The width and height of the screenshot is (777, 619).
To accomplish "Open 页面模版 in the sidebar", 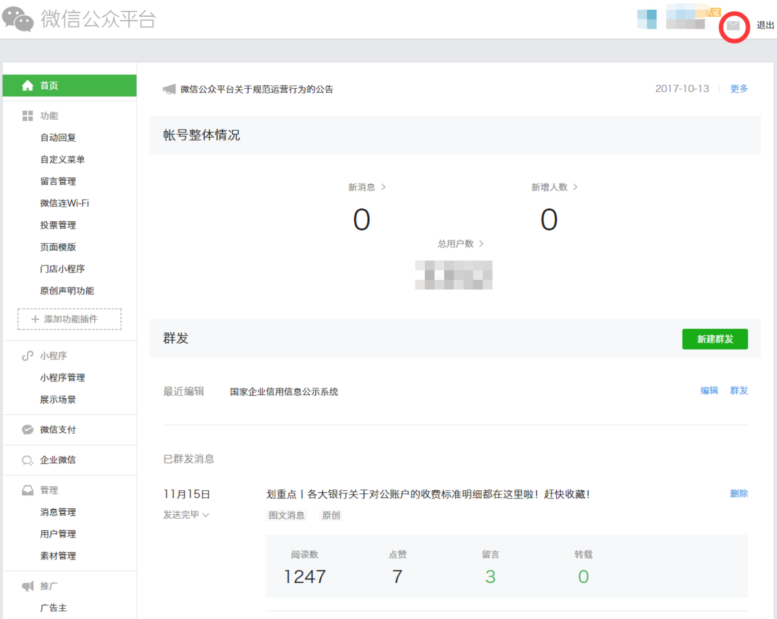I will tap(58, 247).
